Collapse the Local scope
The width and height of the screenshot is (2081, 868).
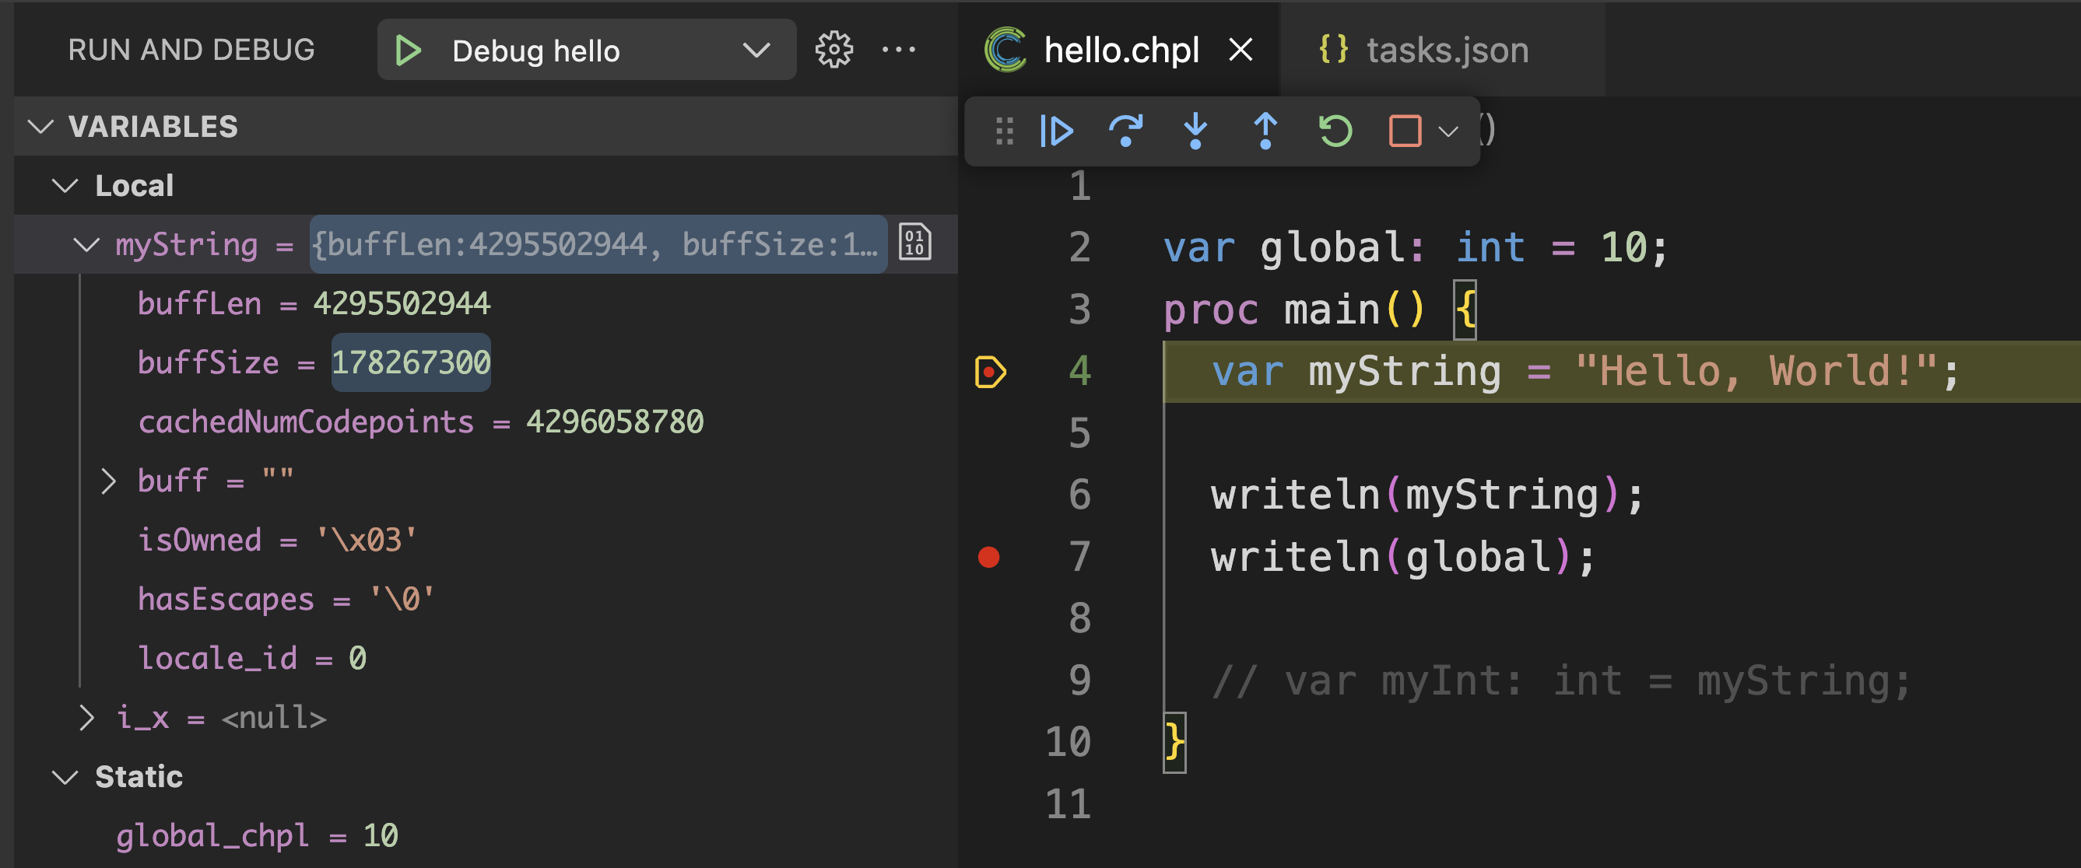pos(65,187)
